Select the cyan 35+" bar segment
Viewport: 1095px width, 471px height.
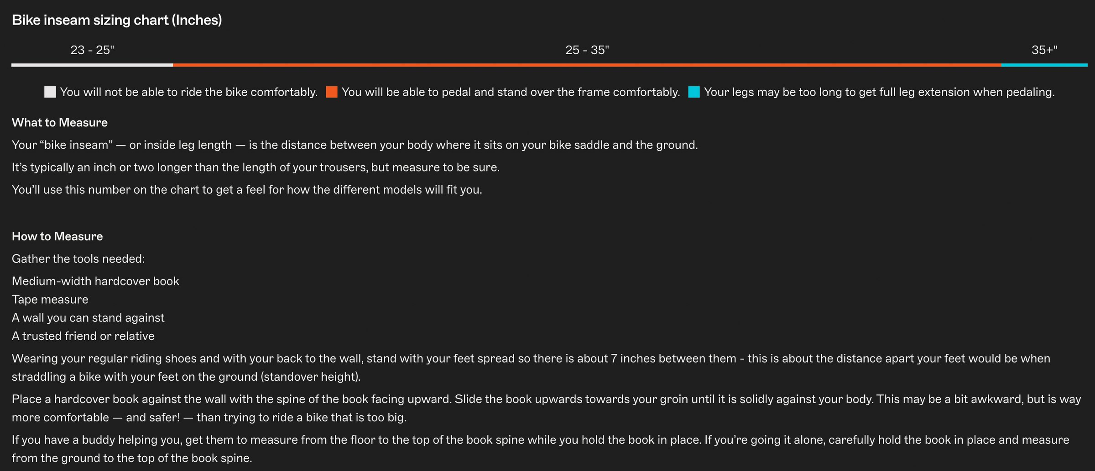[x=1044, y=65]
